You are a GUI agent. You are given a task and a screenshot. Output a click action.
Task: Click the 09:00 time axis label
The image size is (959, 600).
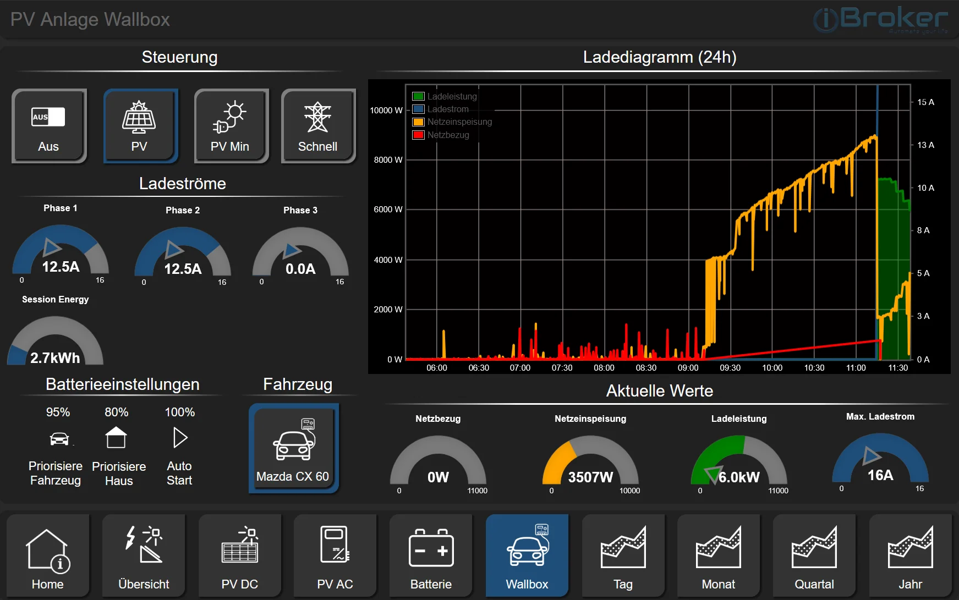(688, 368)
